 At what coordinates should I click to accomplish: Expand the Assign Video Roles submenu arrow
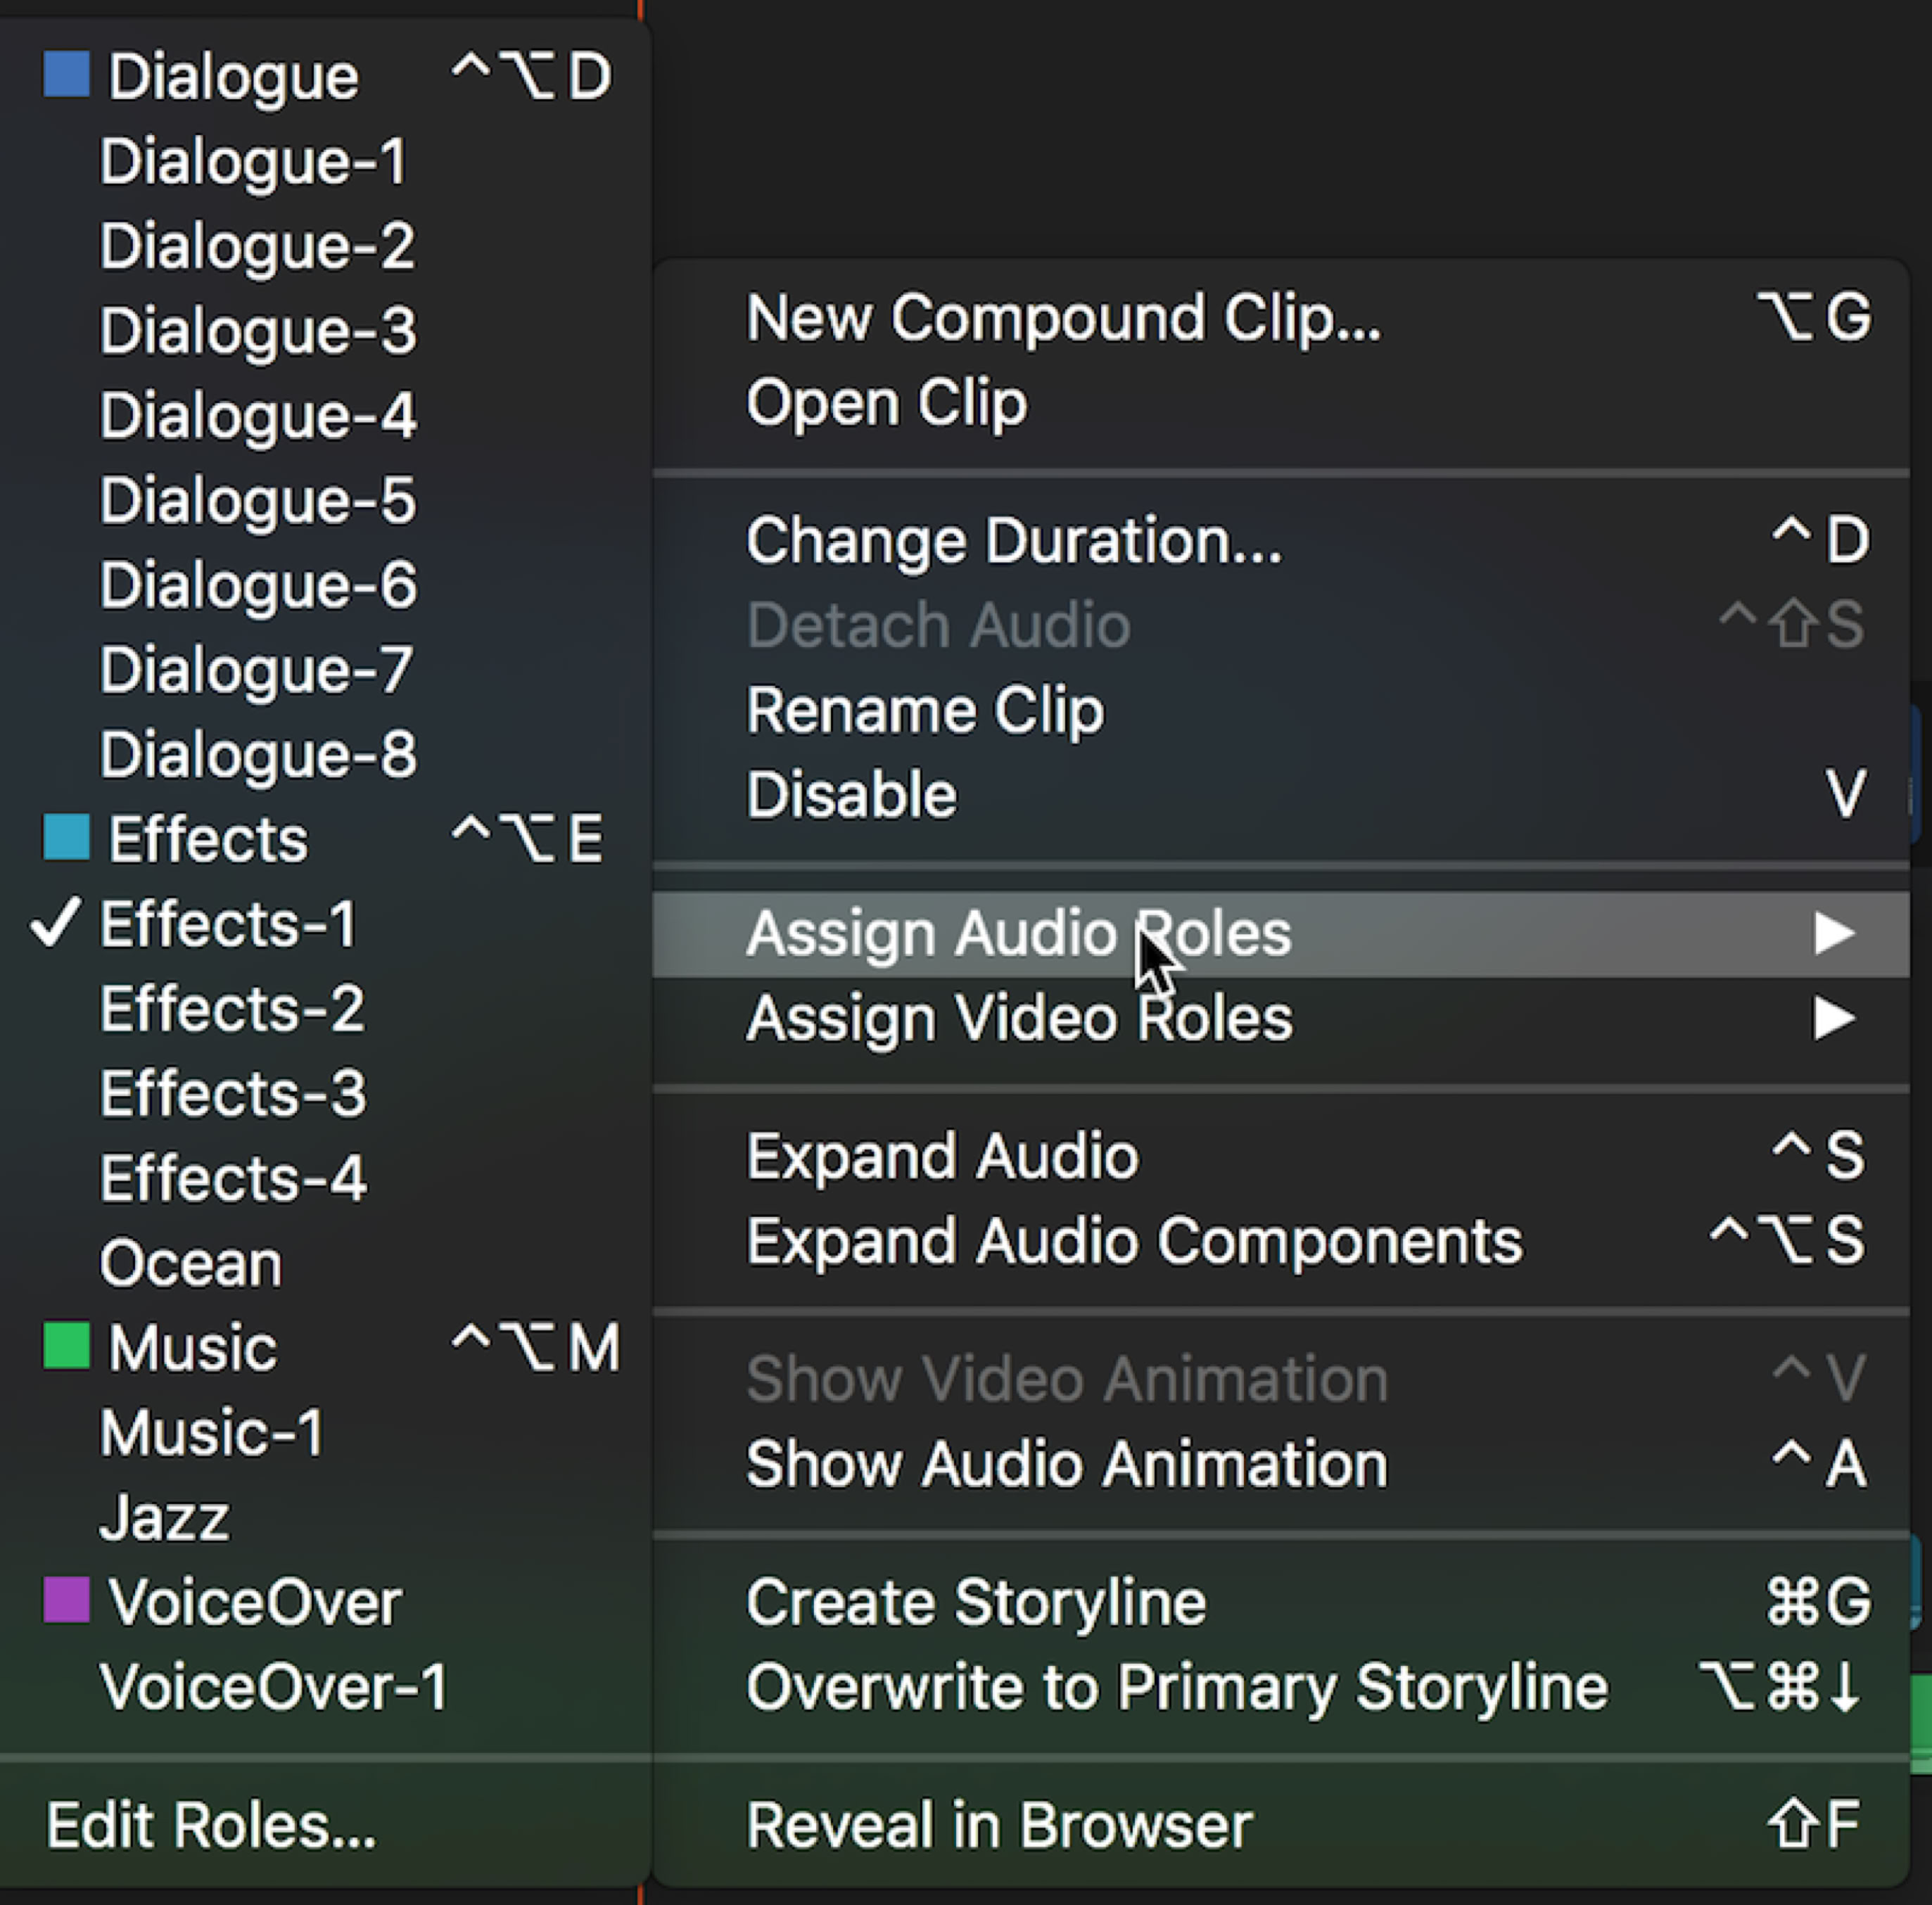(x=1834, y=1018)
